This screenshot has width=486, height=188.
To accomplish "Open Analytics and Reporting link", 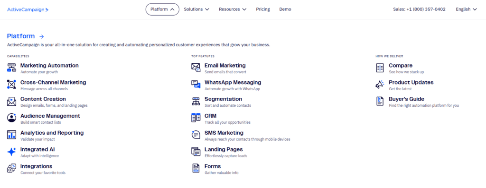I will pos(52,133).
